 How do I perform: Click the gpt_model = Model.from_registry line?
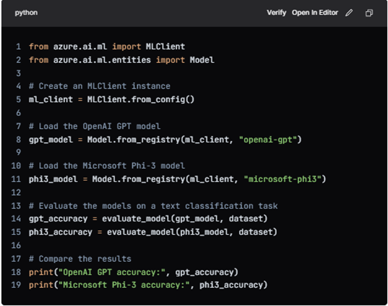pyautogui.click(x=165, y=139)
